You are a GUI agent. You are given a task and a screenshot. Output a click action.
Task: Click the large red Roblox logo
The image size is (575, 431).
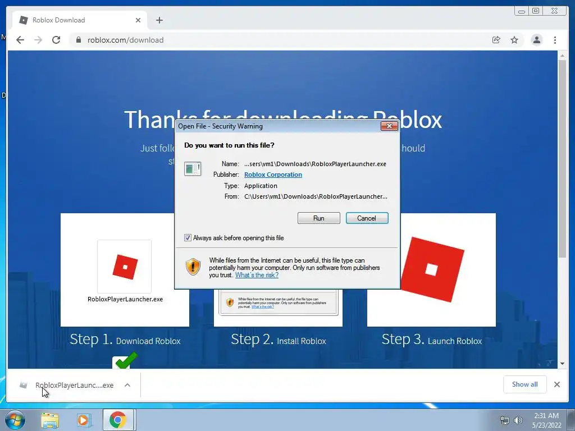(432, 269)
